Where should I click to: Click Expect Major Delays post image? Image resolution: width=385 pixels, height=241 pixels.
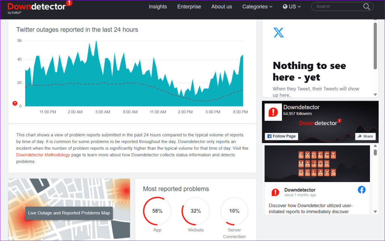pos(317,164)
